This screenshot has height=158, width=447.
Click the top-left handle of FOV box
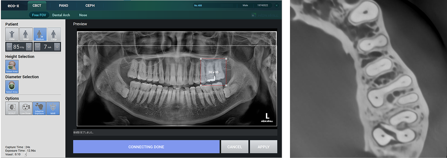(201, 59)
